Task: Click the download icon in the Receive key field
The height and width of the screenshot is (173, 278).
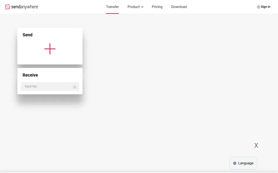Action: coord(75,86)
